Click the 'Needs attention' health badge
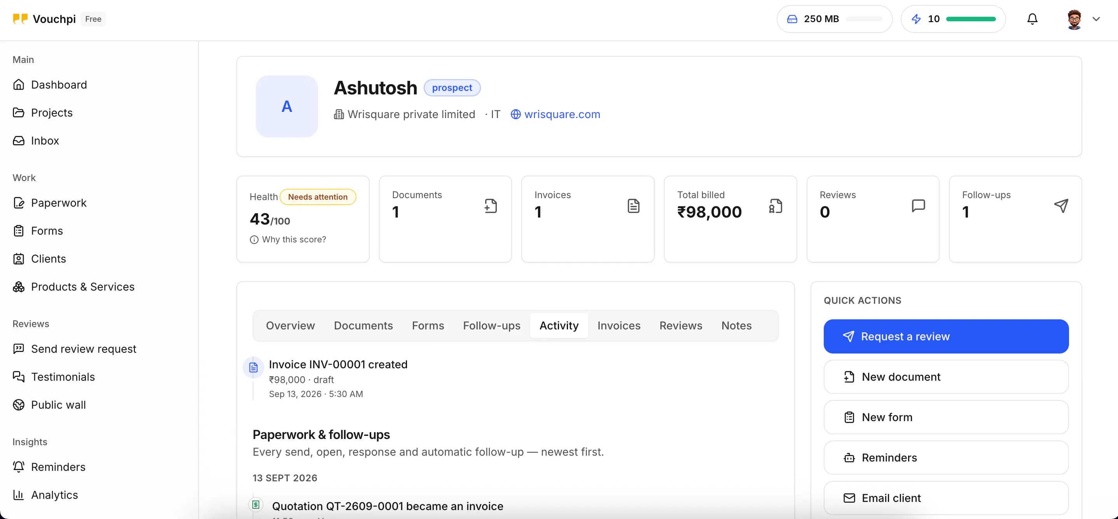Screen dimensions: 1118x519 coord(318,197)
